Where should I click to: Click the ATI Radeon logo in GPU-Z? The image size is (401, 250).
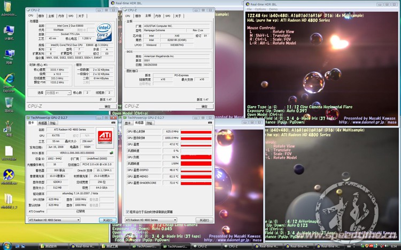pyautogui.click(x=104, y=136)
